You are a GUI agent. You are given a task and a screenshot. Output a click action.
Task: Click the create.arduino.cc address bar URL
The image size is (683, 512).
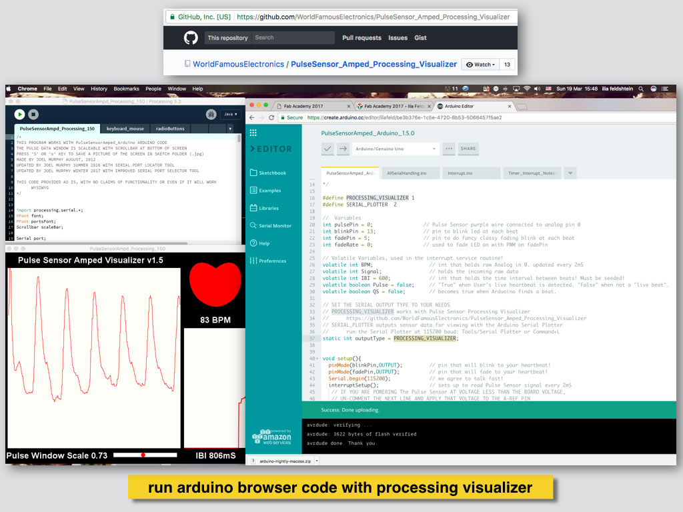pos(404,117)
